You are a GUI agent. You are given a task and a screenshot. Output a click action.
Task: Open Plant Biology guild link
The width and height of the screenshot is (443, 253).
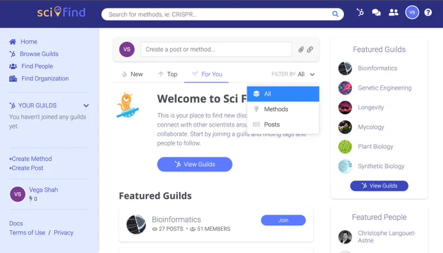(x=375, y=147)
